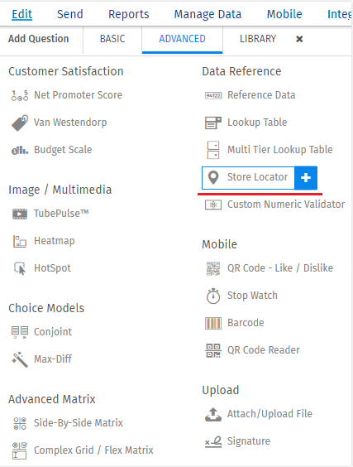Pick the HotSpot cursor icon
The image size is (353, 467).
click(20, 268)
